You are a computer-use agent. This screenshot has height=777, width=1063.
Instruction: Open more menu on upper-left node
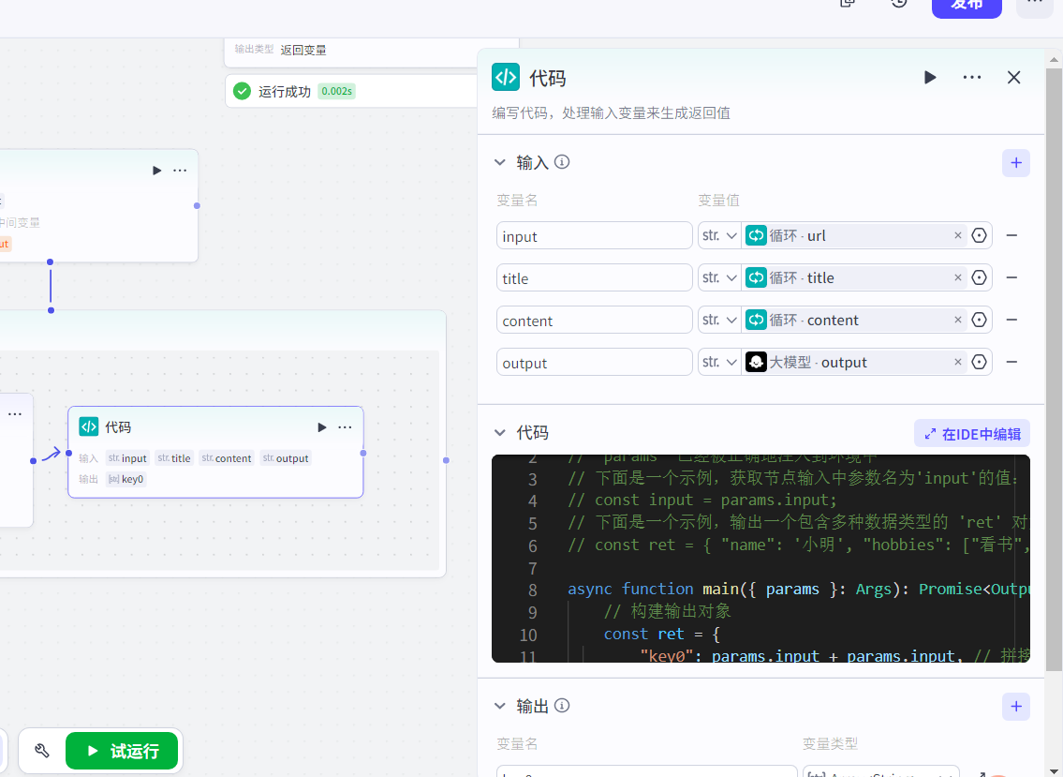click(180, 171)
